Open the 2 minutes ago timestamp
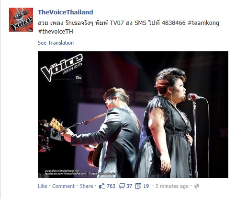This screenshot has height=199, width=247. click(x=172, y=186)
